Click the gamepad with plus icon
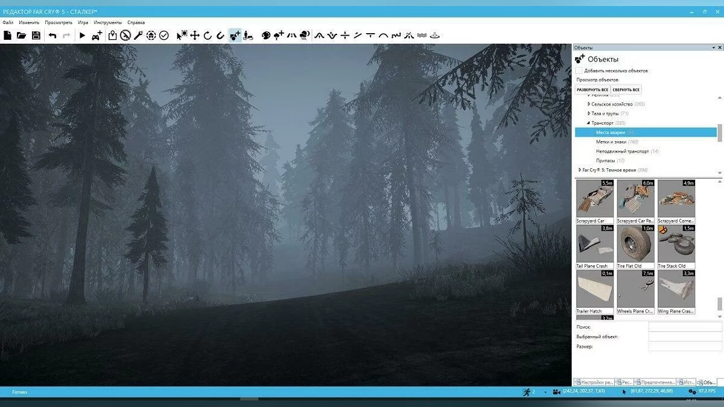 (97, 36)
